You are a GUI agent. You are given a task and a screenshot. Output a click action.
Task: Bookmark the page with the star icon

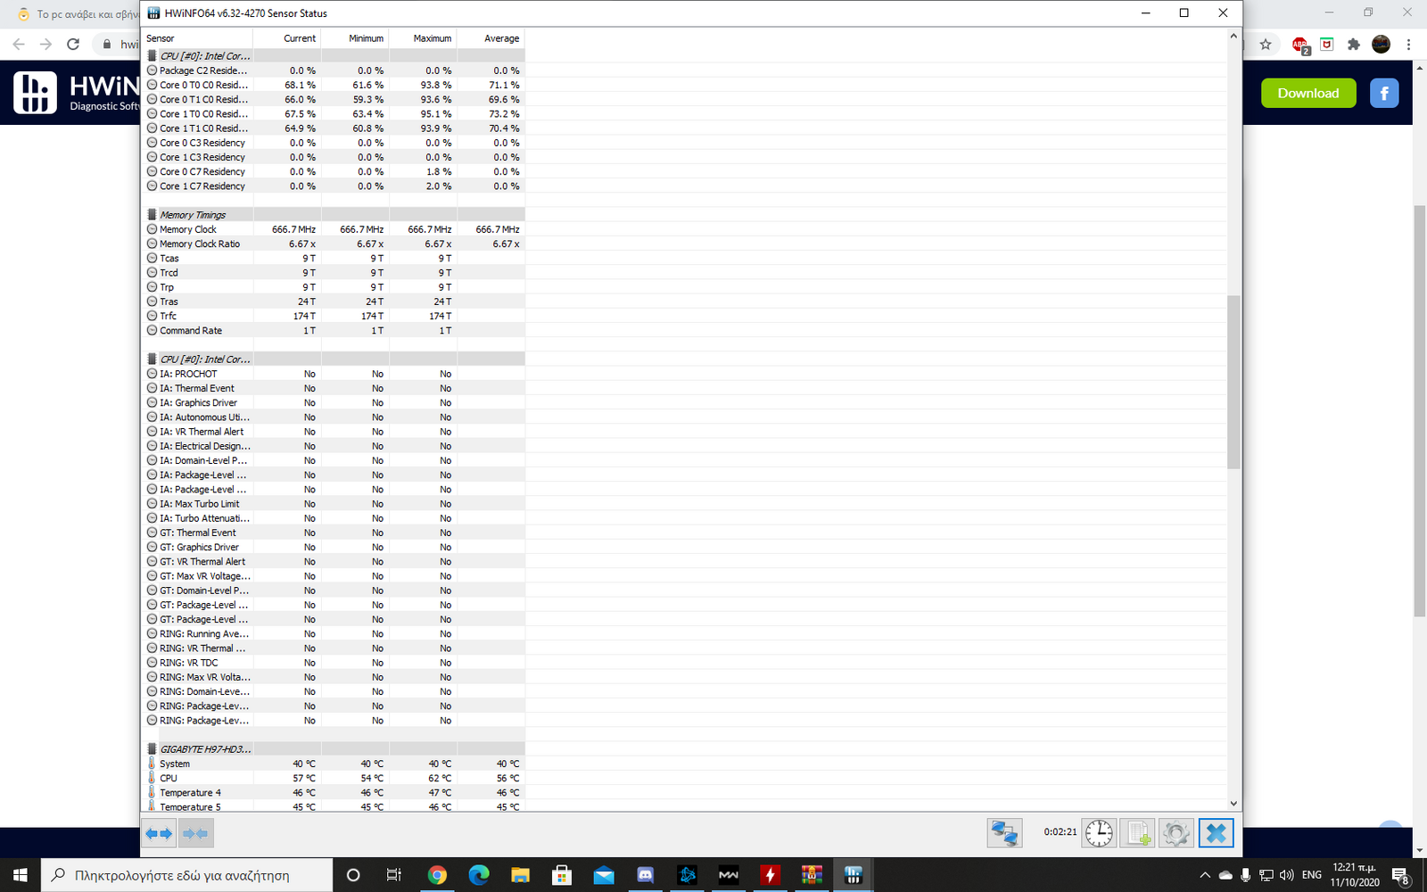point(1266,45)
